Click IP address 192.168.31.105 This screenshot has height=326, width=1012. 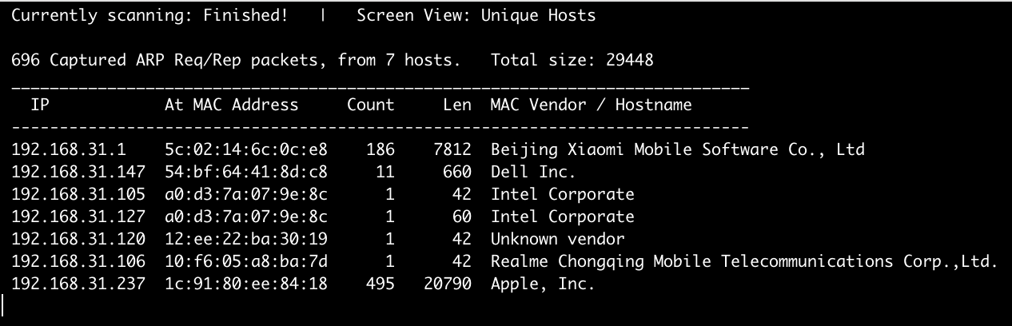coord(78,194)
